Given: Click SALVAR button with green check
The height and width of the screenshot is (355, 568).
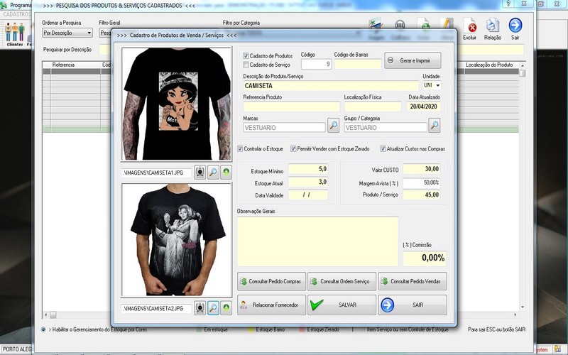Looking at the screenshot, I should [342, 305].
